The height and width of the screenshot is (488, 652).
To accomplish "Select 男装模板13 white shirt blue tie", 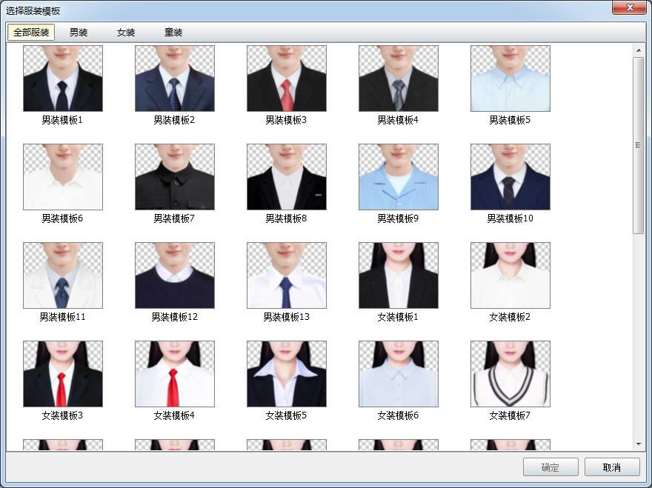I will (x=287, y=275).
